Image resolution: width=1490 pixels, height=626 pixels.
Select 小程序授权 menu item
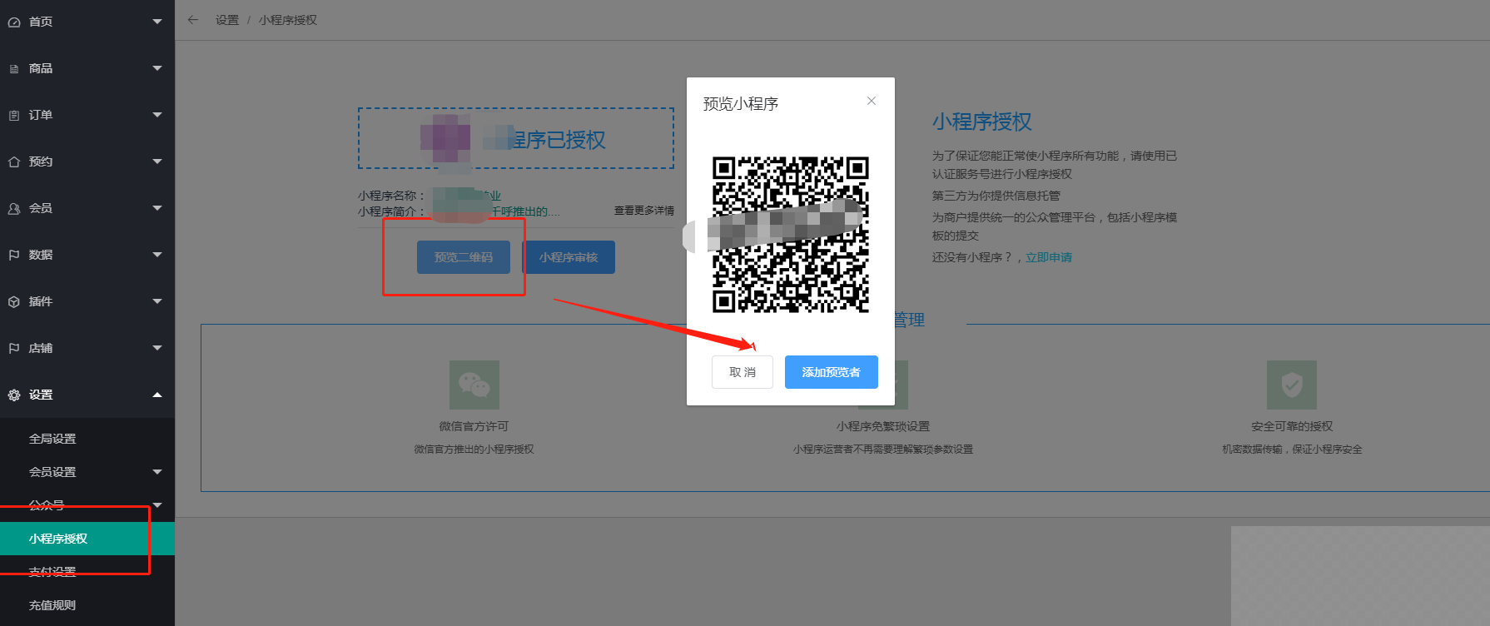87,539
